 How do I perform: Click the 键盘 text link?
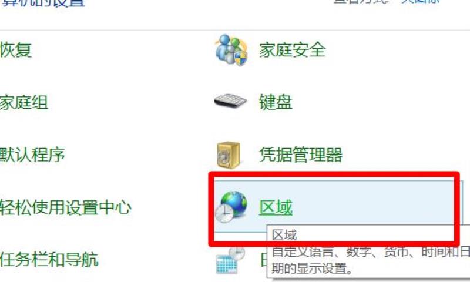276,102
